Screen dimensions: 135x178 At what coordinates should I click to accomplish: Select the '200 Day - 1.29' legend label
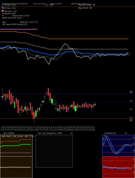coord(11,11)
